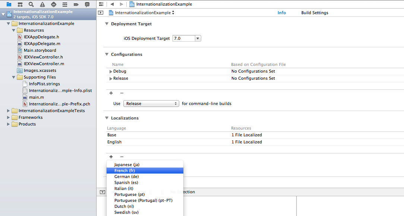Expand the InternationalizationExampleTests folder

(8, 111)
